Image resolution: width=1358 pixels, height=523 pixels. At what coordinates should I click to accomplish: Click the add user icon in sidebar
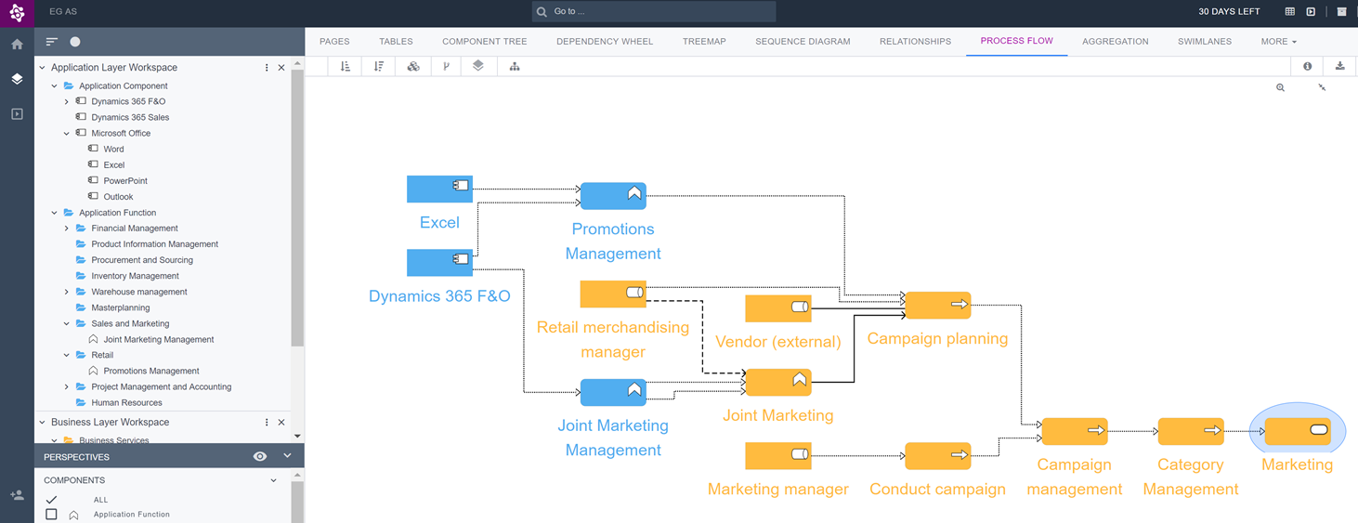[x=17, y=496]
